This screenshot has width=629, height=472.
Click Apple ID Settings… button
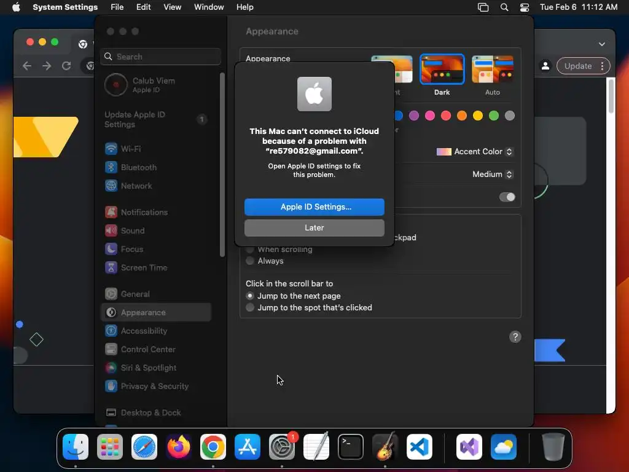pyautogui.click(x=314, y=207)
